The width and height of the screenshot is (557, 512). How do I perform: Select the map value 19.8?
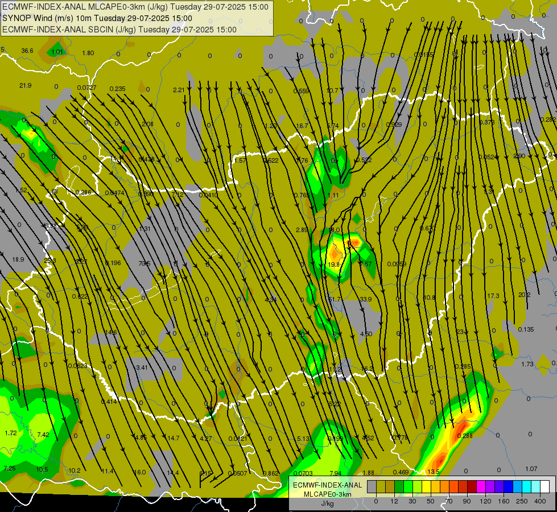334,265
